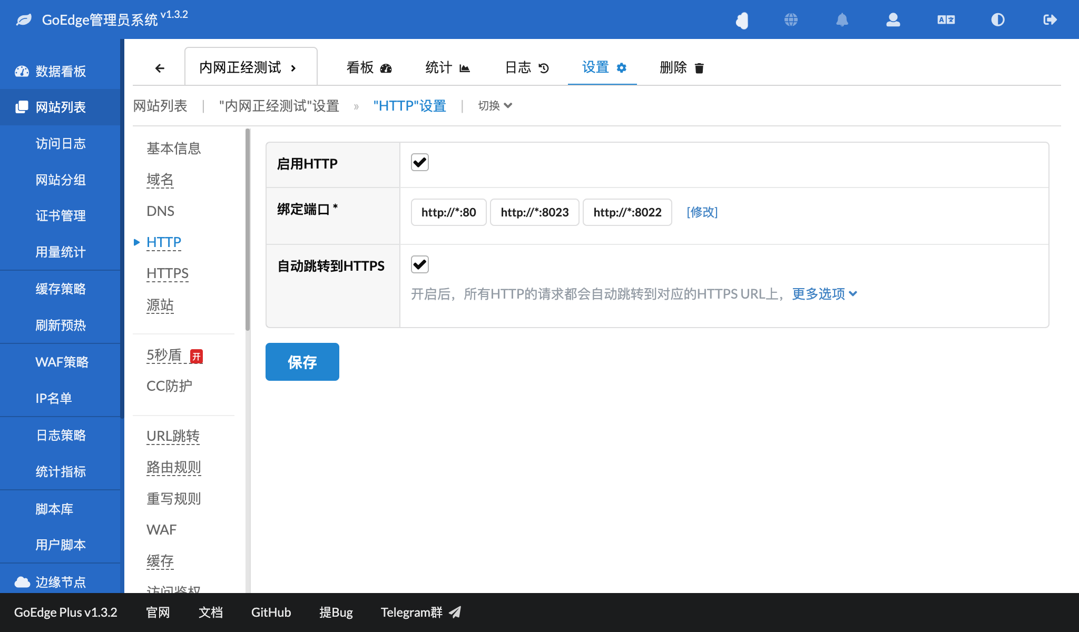Click the settings menu vertical scrollbar
The height and width of the screenshot is (632, 1079).
(248, 229)
